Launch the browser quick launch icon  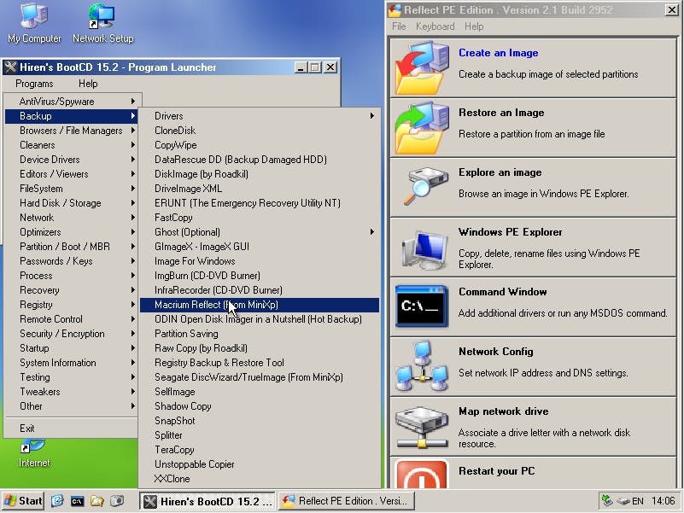(x=57, y=501)
